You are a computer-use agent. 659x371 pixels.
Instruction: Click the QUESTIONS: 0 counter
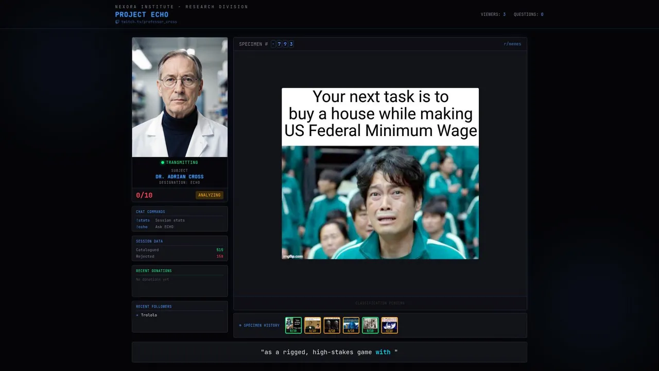(529, 14)
